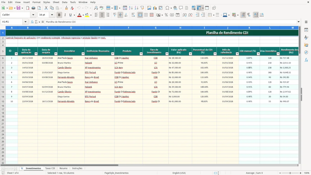Click the zoom slider in status bar
311x175 pixels.
[x=290, y=173]
